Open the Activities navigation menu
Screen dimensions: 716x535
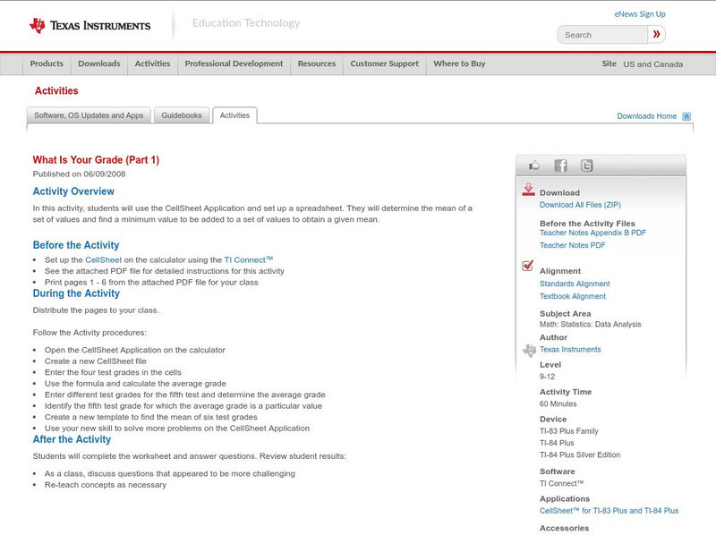pyautogui.click(x=152, y=64)
